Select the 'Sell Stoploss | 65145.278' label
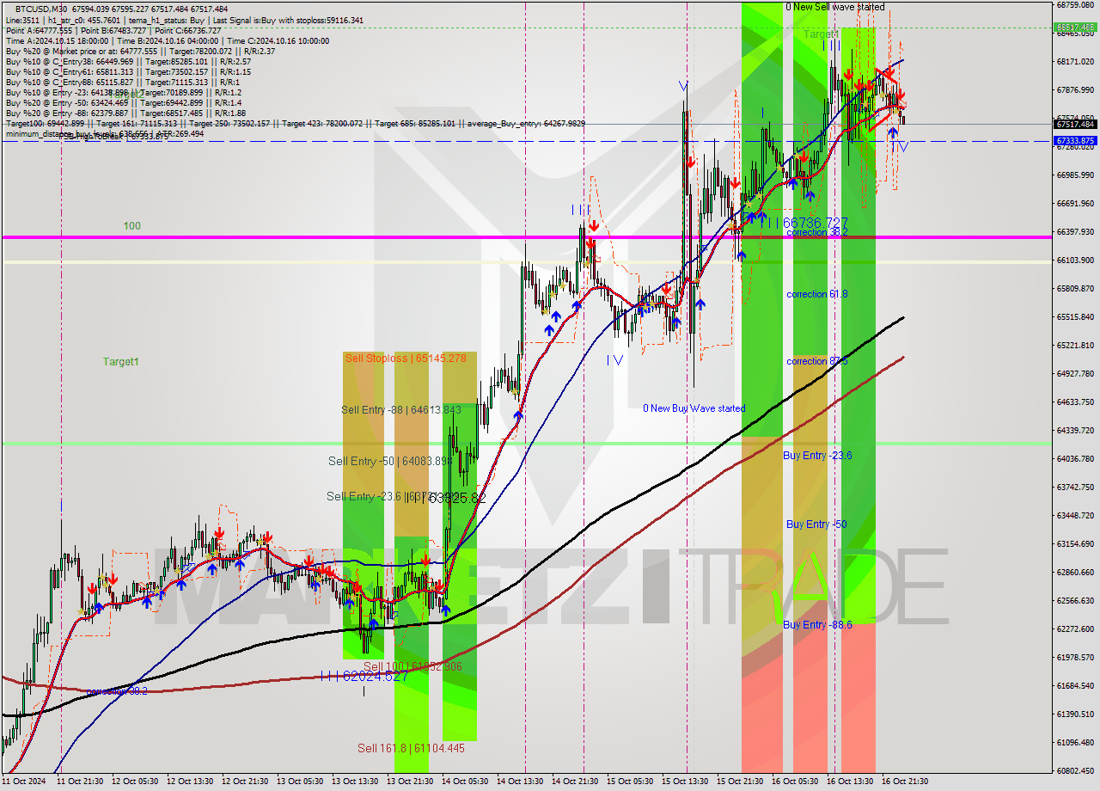The height and width of the screenshot is (791, 1100). 406,358
